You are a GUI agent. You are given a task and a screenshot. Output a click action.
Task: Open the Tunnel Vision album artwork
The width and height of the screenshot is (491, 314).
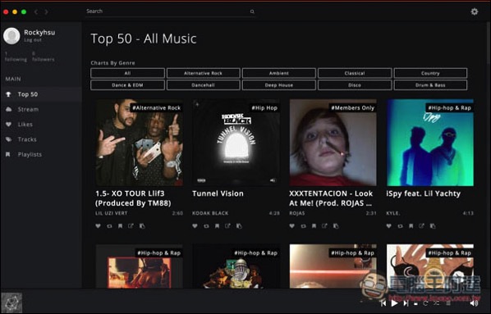tap(236, 143)
